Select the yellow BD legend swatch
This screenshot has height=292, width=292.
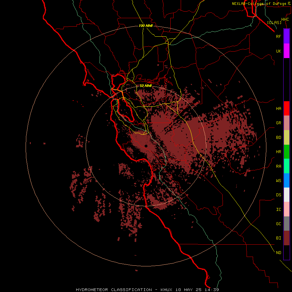pyautogui.click(x=286, y=138)
